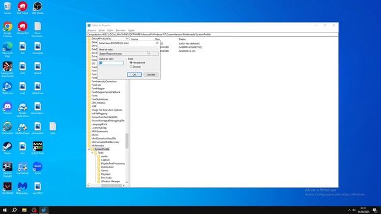The width and height of the screenshot is (381, 214).
Task: Open the Arquivo menu
Action: [x=92, y=30]
